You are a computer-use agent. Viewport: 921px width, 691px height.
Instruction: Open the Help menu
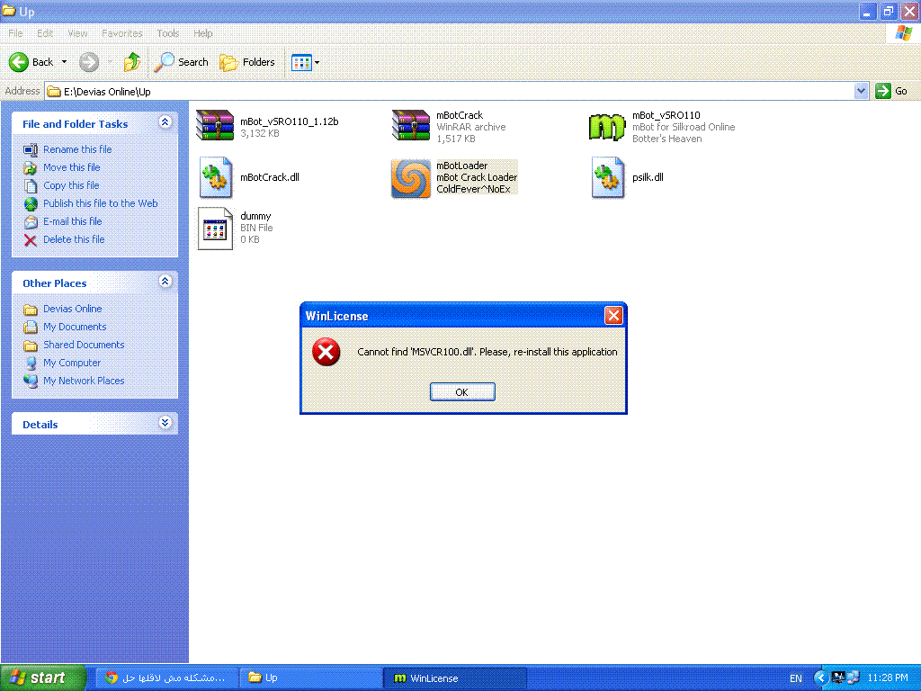click(203, 33)
